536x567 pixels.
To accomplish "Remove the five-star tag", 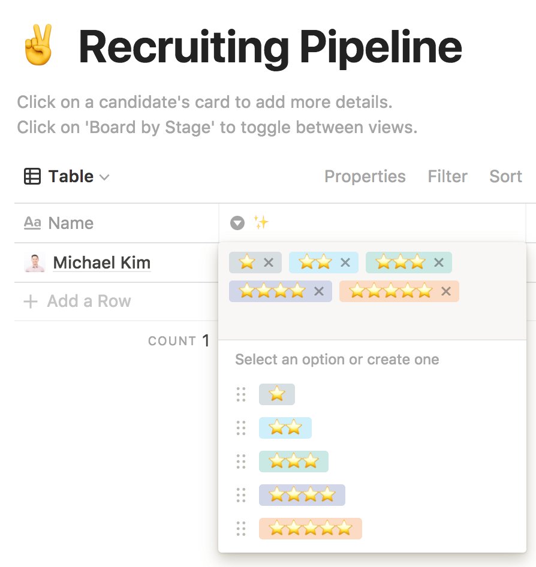I will click(446, 291).
